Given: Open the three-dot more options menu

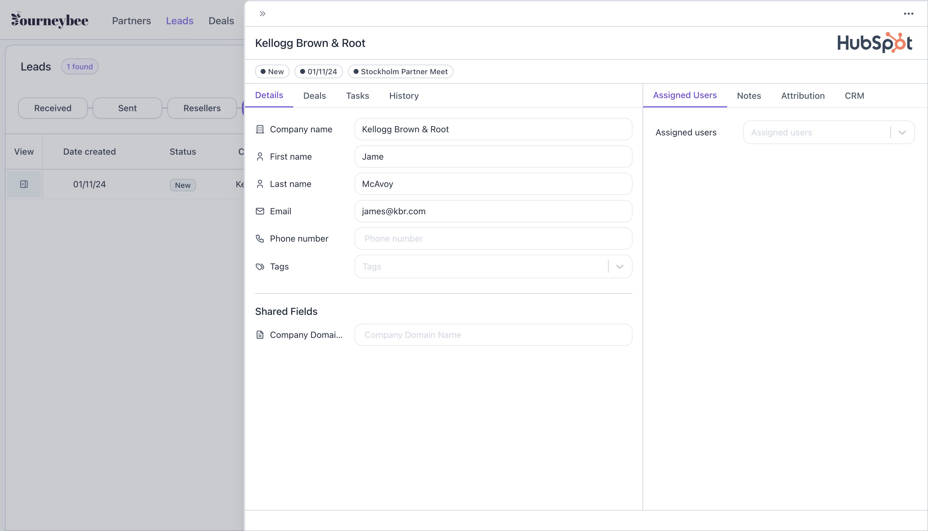Looking at the screenshot, I should coord(908,14).
